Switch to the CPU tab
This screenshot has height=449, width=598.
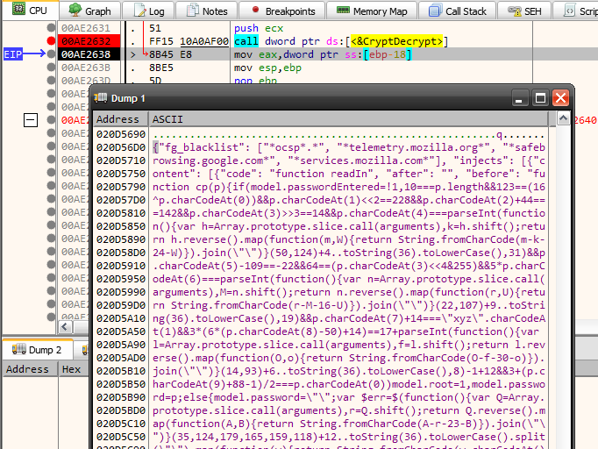pos(31,11)
